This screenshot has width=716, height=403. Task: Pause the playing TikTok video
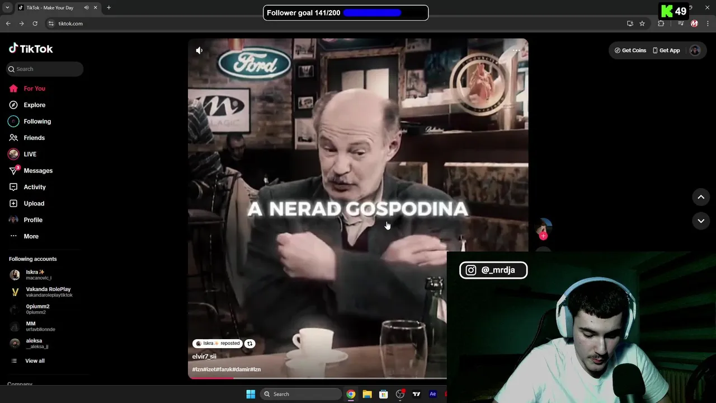point(358,208)
